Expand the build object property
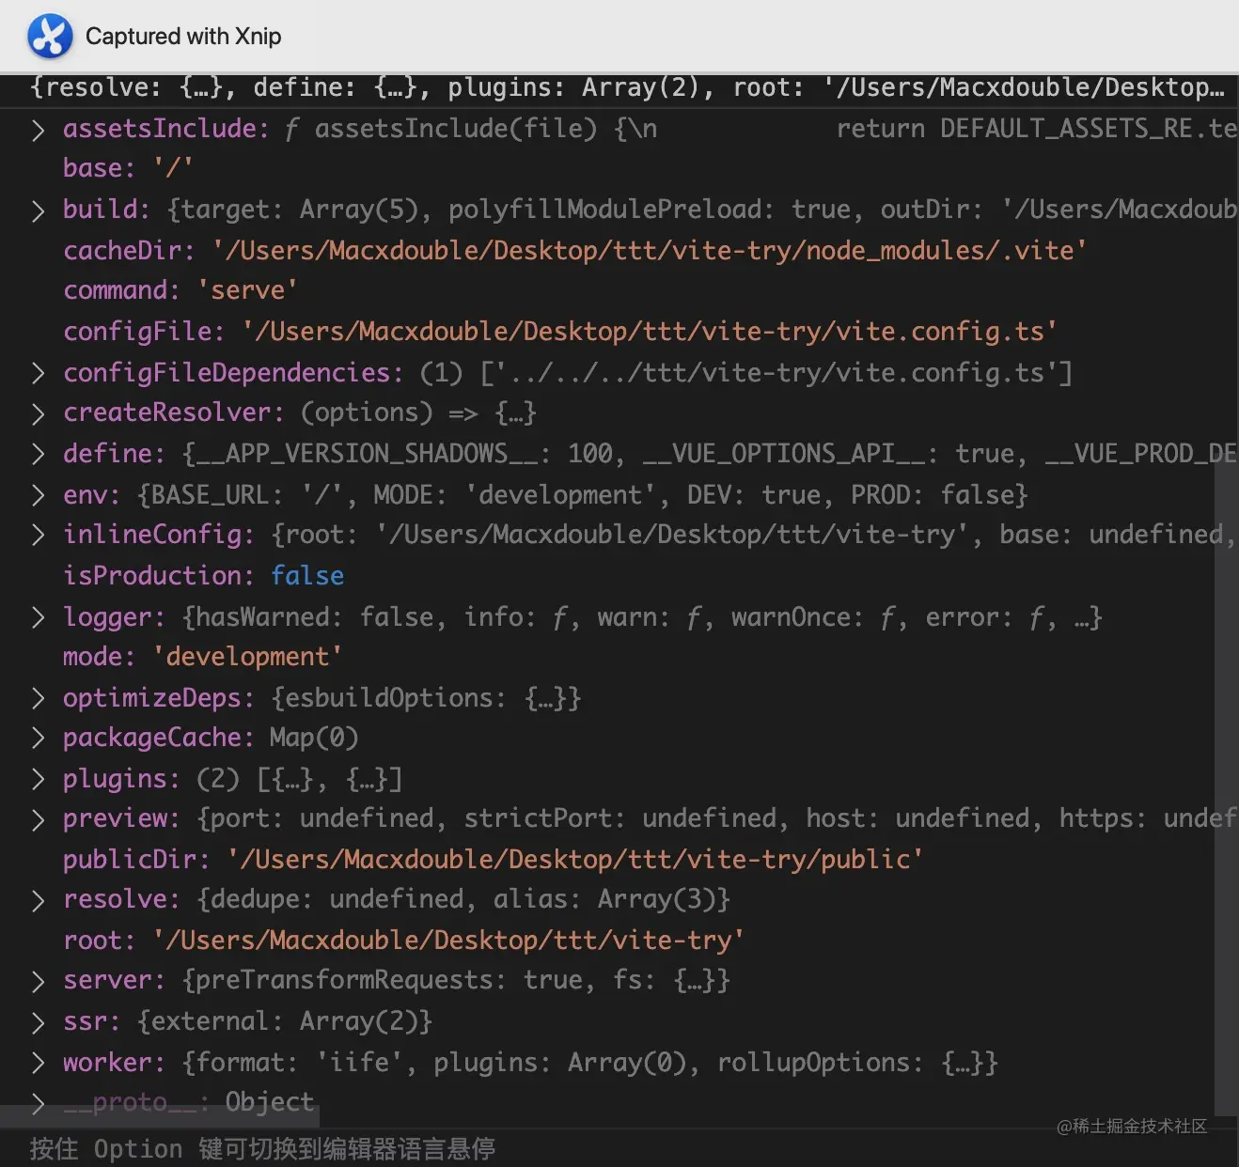The width and height of the screenshot is (1239, 1167). pyautogui.click(x=38, y=210)
